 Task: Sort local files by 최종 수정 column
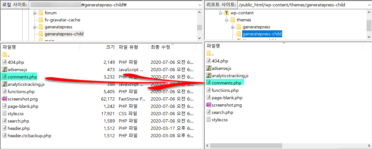tap(172, 47)
